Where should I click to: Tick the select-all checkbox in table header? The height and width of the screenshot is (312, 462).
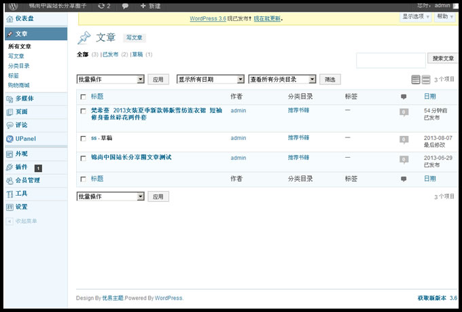pos(83,97)
